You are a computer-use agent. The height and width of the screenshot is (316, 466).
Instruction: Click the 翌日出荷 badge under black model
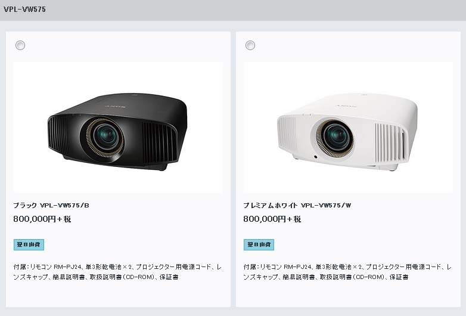pos(29,244)
